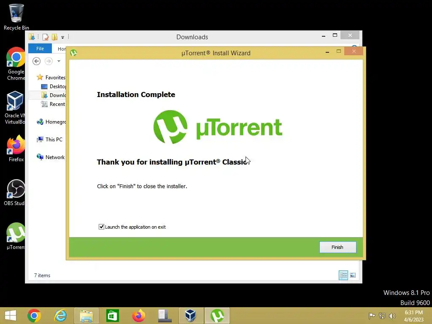
Task: Select Homegroup in navigation pane
Action: (x=51, y=122)
